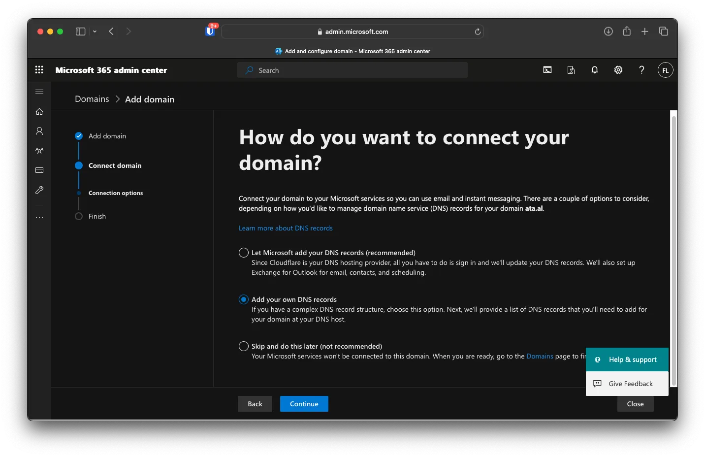Open Cloud Shell terminal icon

point(547,70)
